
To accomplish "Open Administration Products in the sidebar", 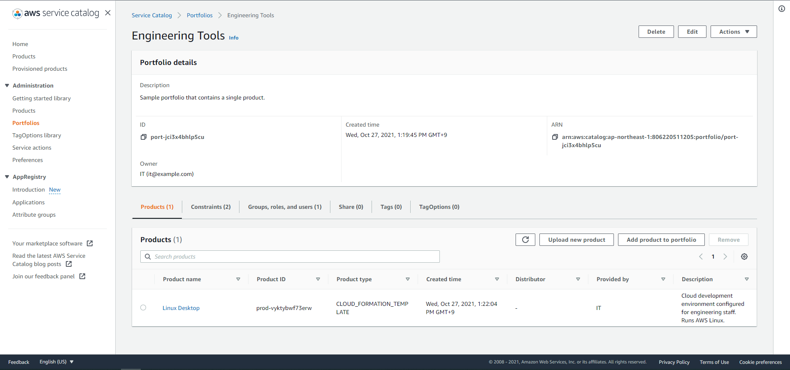I will point(24,111).
